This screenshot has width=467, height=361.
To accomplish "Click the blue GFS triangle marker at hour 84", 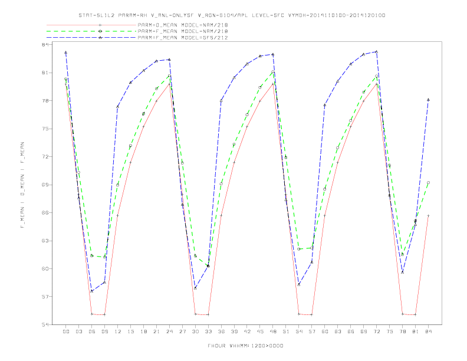I will (428, 100).
